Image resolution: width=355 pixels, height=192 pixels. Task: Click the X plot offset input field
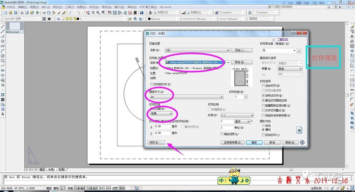(162, 127)
